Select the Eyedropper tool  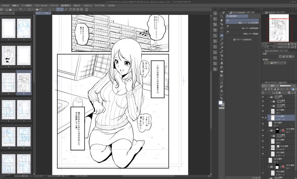point(221,40)
